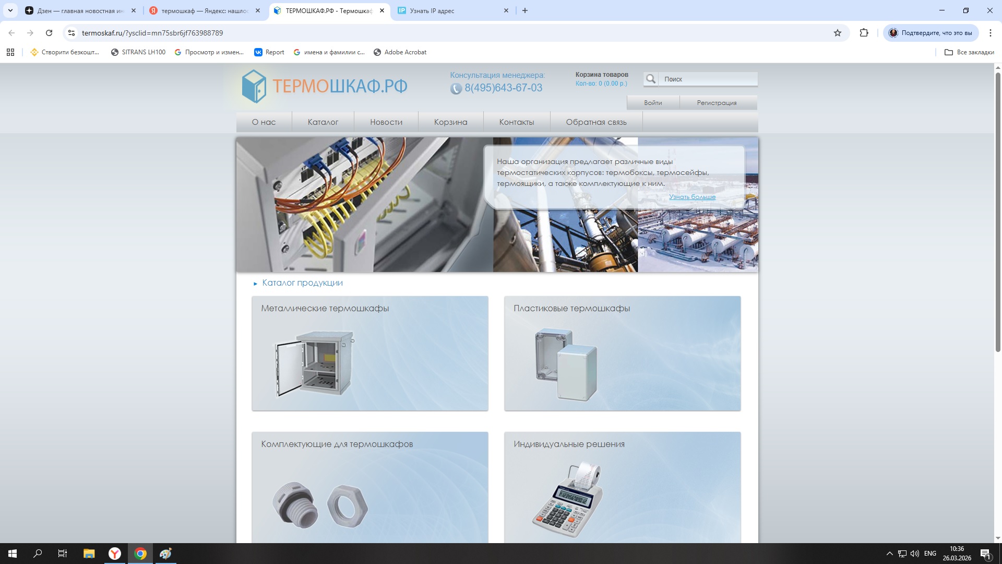Click the search magnifier icon on site
Viewport: 1002px width, 564px height.
(651, 79)
